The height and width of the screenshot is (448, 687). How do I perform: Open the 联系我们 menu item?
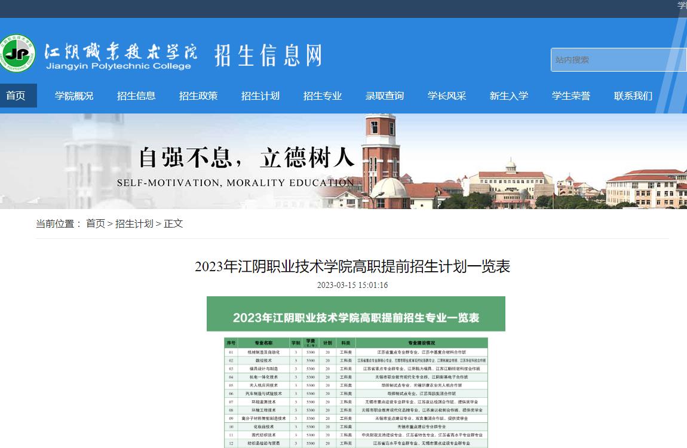pos(633,96)
